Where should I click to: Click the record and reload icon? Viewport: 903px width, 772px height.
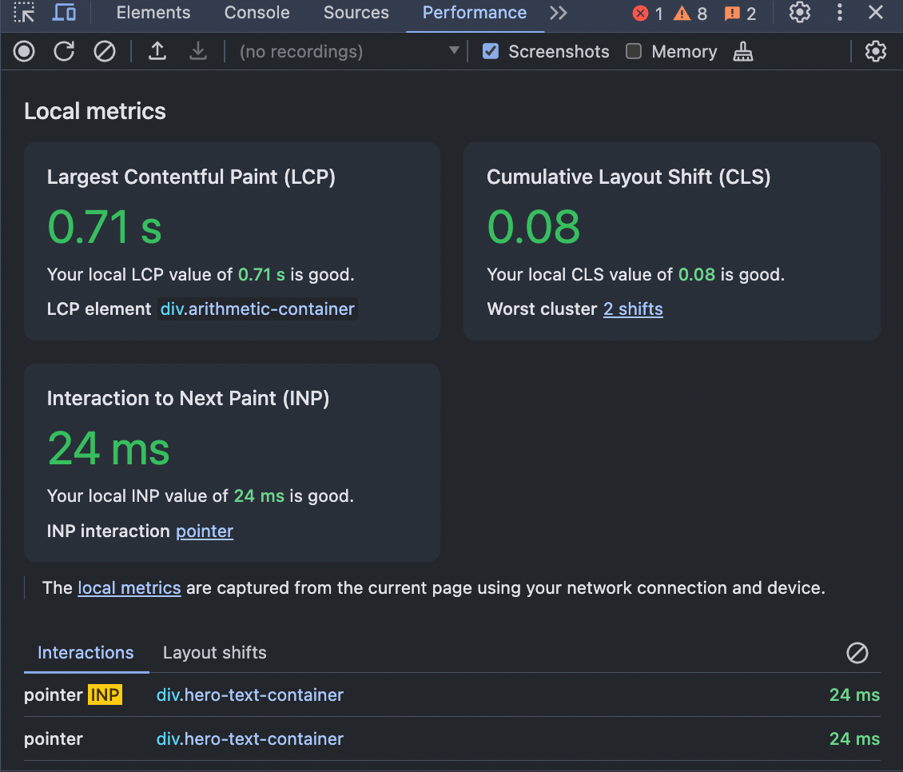click(64, 52)
